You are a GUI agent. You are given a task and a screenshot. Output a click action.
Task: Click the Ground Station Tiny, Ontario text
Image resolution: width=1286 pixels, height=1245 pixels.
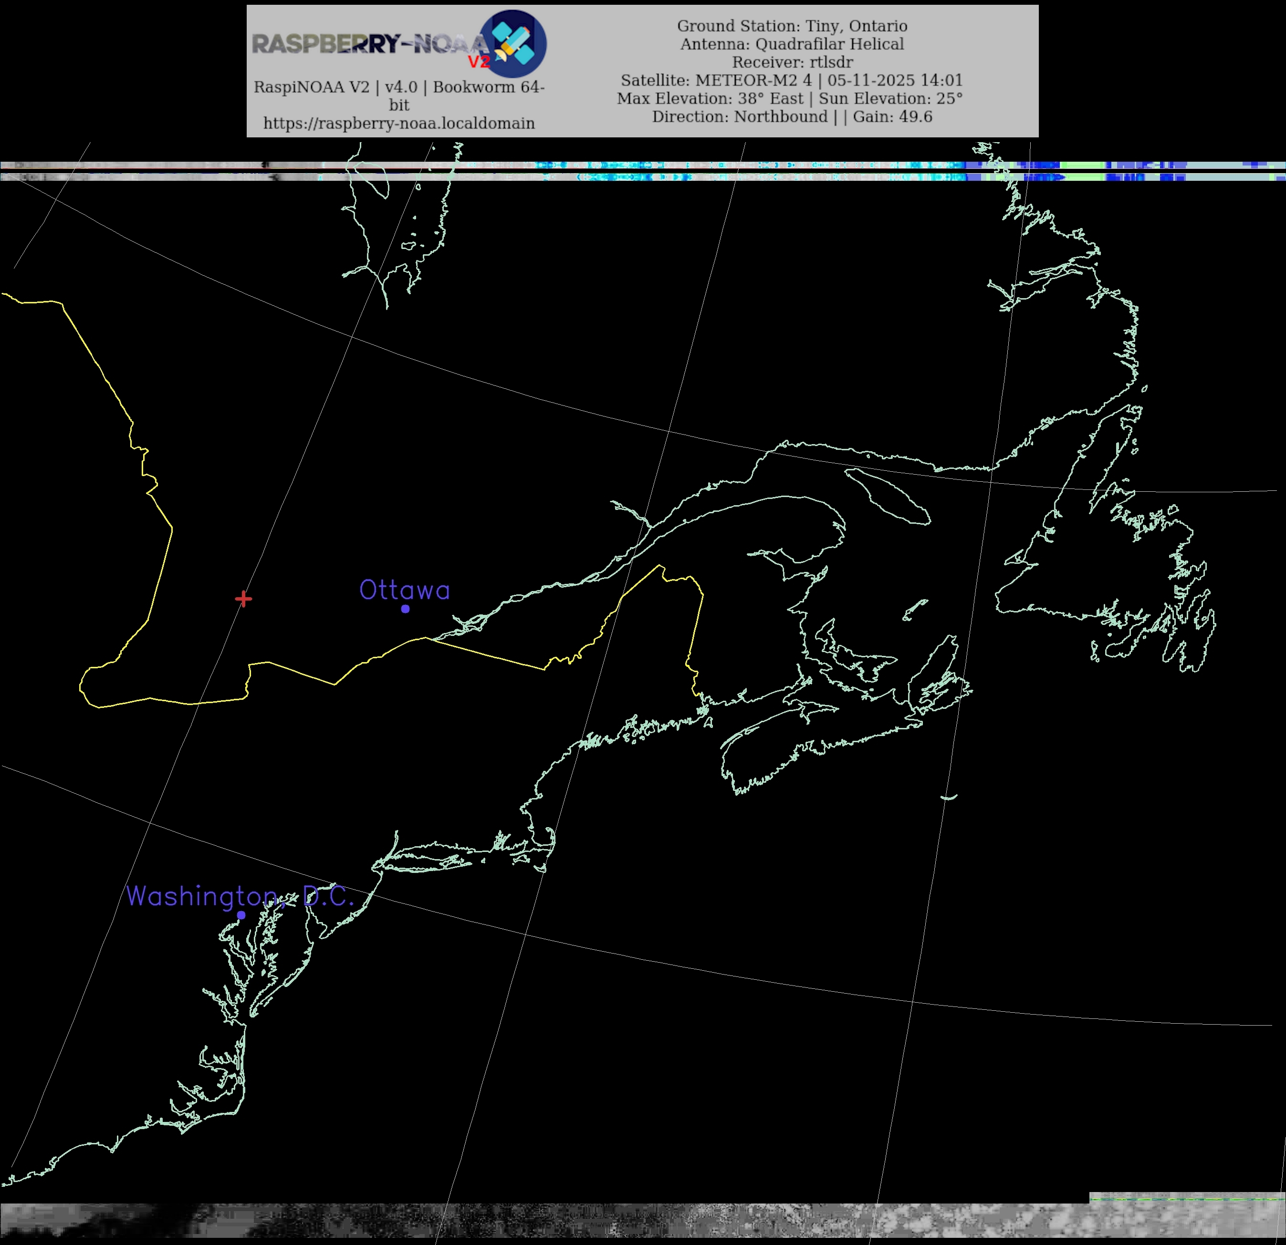tap(792, 26)
